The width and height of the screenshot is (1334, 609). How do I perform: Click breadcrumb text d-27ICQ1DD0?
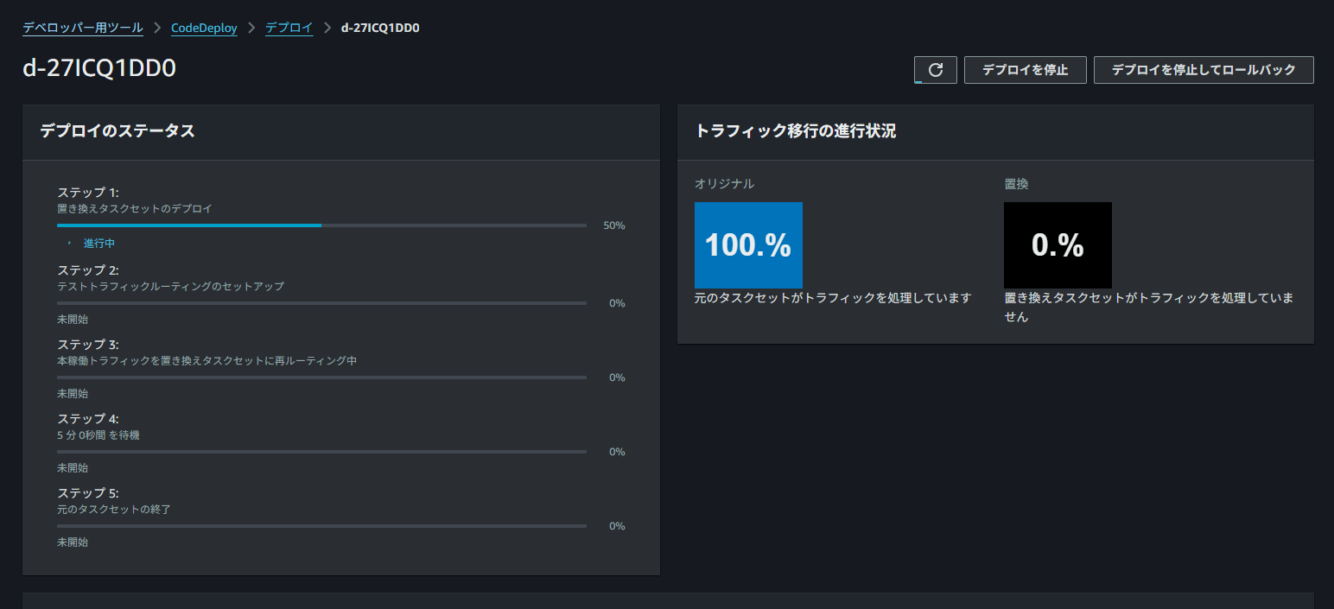point(381,28)
